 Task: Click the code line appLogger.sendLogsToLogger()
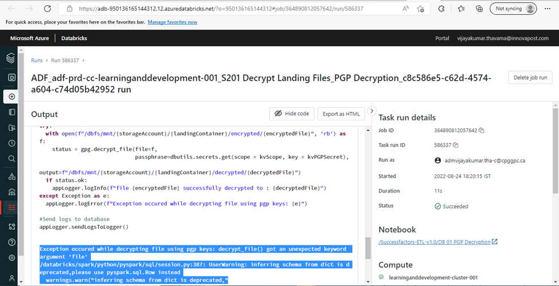[84, 226]
